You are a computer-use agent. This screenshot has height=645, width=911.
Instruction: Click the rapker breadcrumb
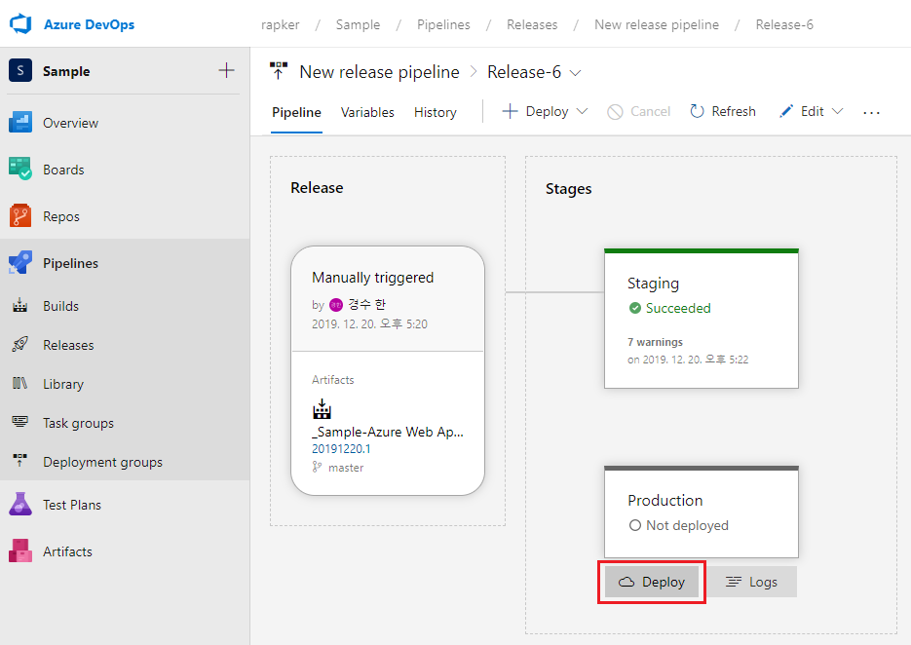280,24
